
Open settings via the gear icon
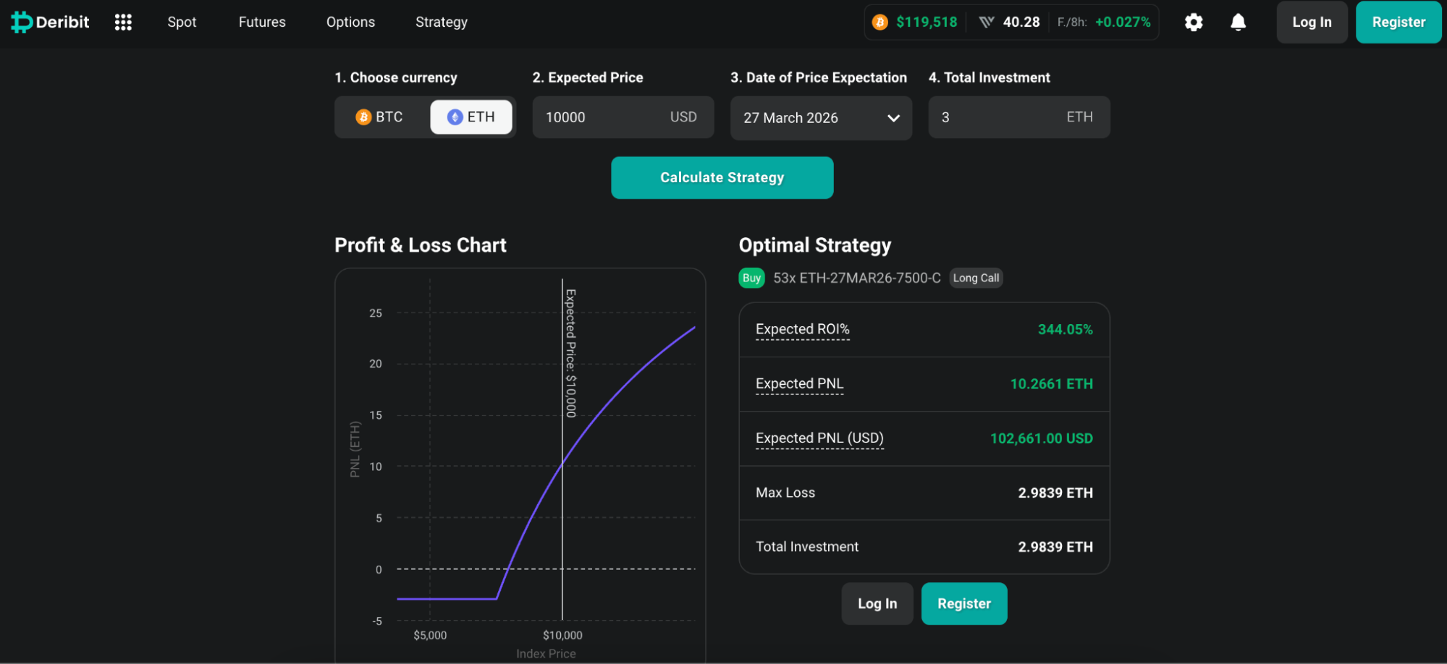1193,22
